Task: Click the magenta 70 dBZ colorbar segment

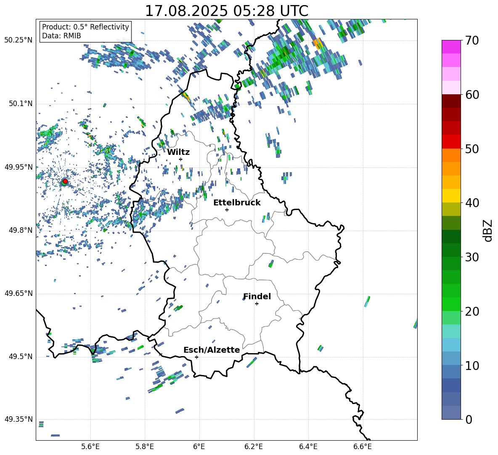Action: (x=451, y=47)
